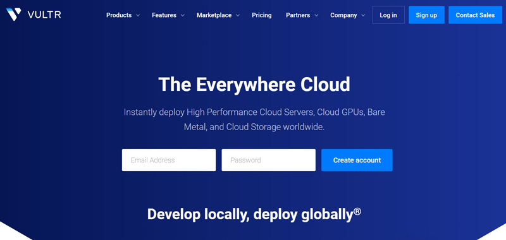This screenshot has height=240, width=506.
Task: Expand the Partners dropdown chevron
Action: [x=316, y=15]
